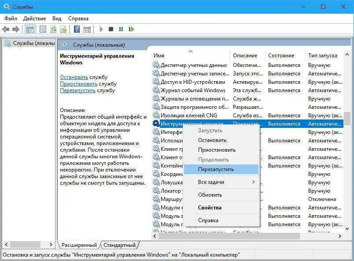Click the left tree pane scroll right arrow
This screenshot has width=354, height=261.
pos(51,245)
